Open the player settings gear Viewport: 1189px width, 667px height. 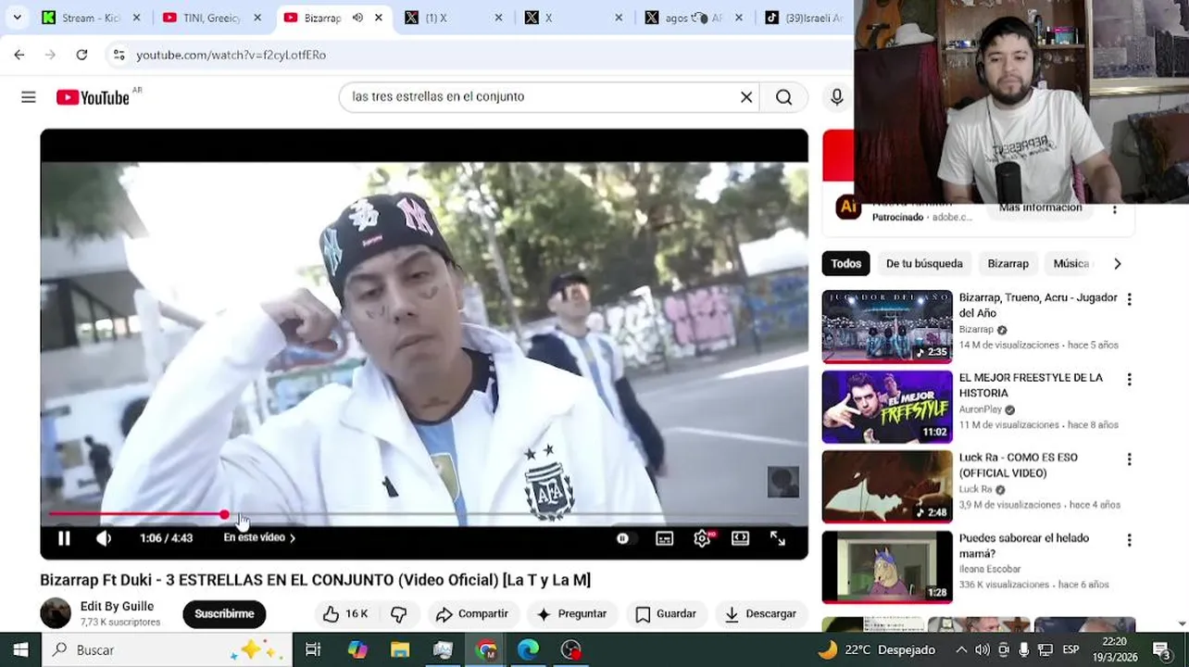[702, 538]
